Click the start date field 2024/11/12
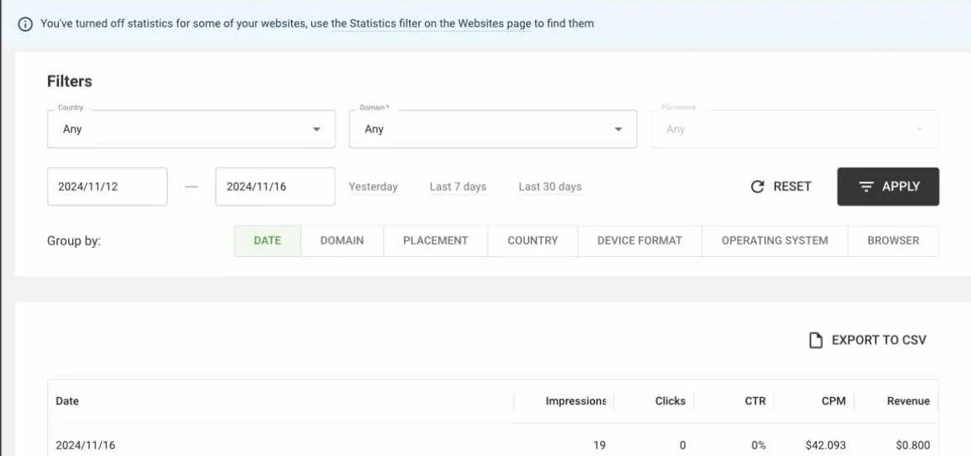The height and width of the screenshot is (456, 971). click(107, 187)
